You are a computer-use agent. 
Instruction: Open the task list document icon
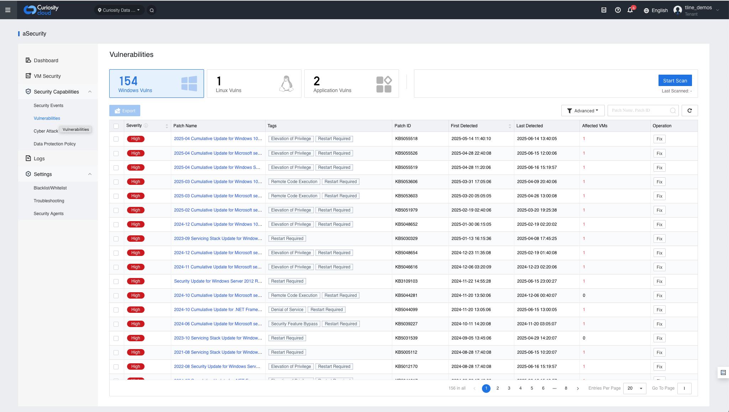pos(604,10)
